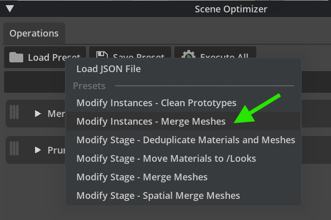Collapse the Scene Optimizer panel with the triangle

pos(10,9)
